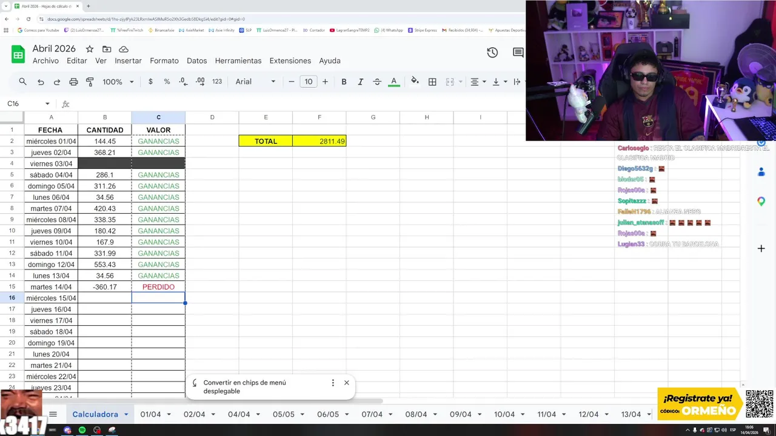This screenshot has width=776, height=436.
Task: Open the Extensiones menu
Action: tap(290, 61)
